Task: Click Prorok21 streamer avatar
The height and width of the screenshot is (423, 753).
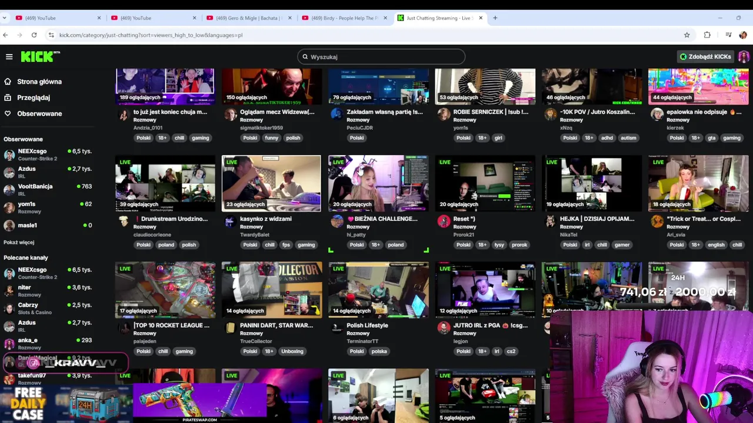Action: click(x=444, y=221)
